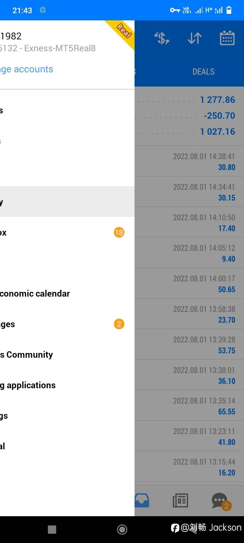This screenshot has height=543, width=244.
Task: Tap the blue tray icon in bottom bar
Action: point(142,500)
